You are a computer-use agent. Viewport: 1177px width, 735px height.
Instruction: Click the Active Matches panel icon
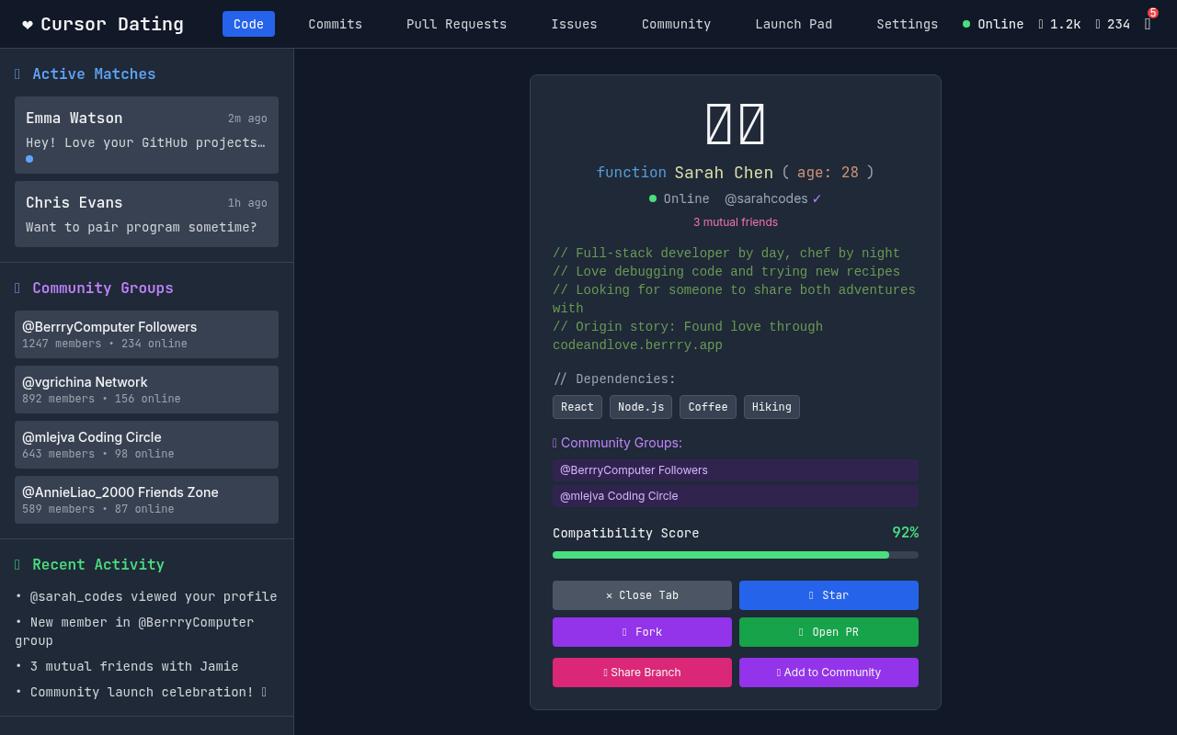pyautogui.click(x=17, y=73)
